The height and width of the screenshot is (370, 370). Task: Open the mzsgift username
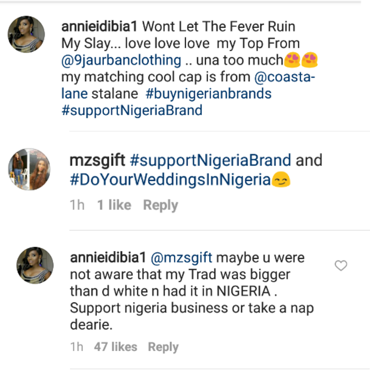97,161
